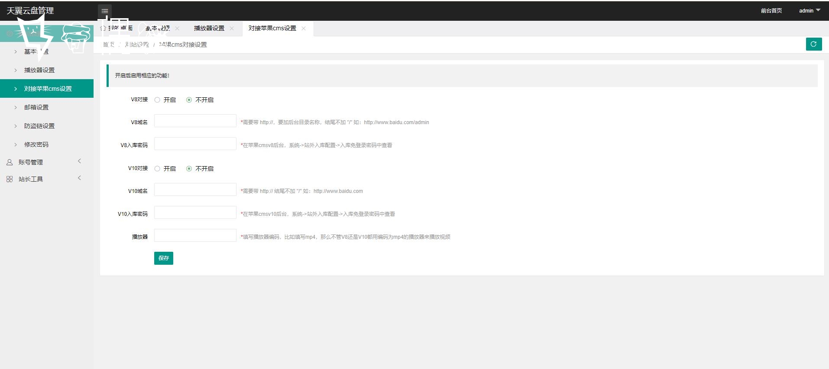
Task: Open 修改密码 in sidebar
Action: coord(47,144)
